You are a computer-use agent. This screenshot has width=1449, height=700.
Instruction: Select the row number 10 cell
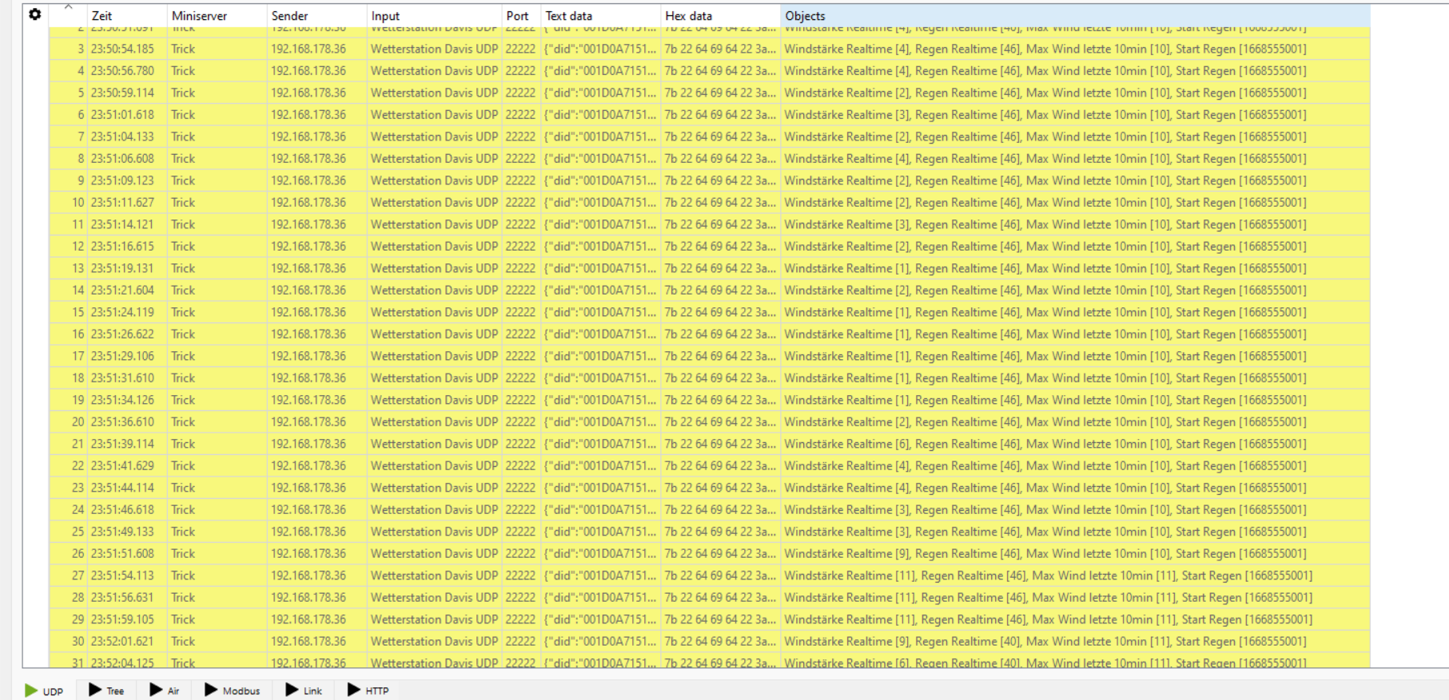pos(68,203)
